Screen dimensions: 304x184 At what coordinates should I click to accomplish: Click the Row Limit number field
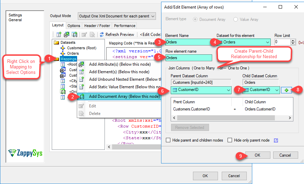pos(283,42)
